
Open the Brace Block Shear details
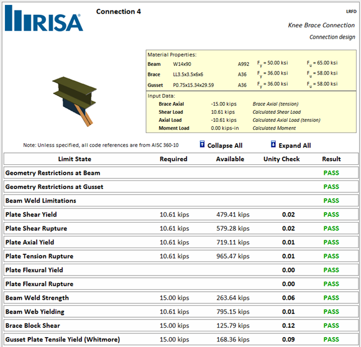181,326
